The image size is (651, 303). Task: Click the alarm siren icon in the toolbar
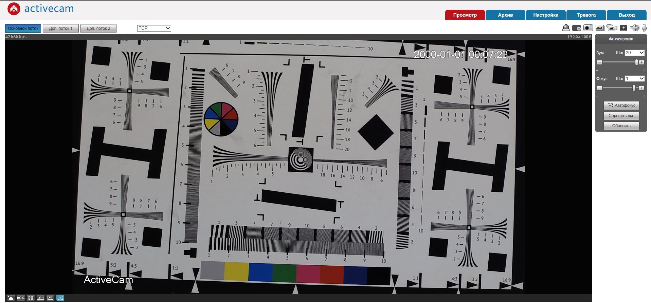pyautogui.click(x=566, y=28)
